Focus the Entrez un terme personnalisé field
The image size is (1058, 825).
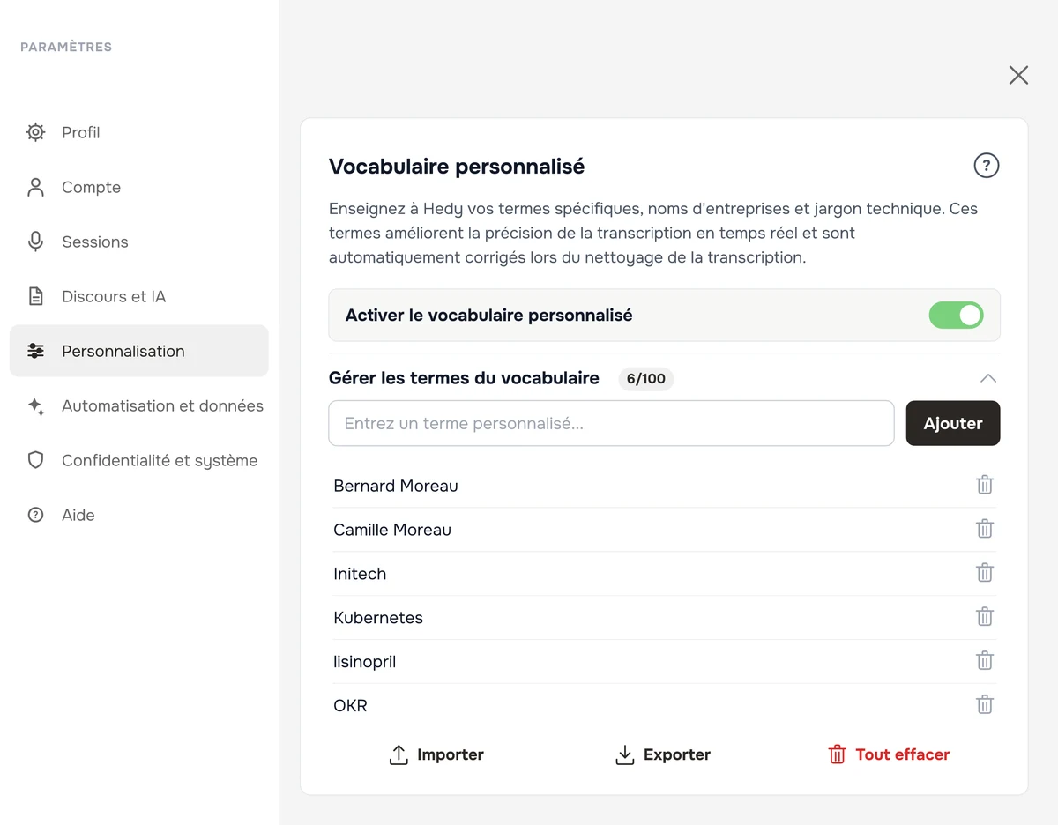(x=611, y=423)
